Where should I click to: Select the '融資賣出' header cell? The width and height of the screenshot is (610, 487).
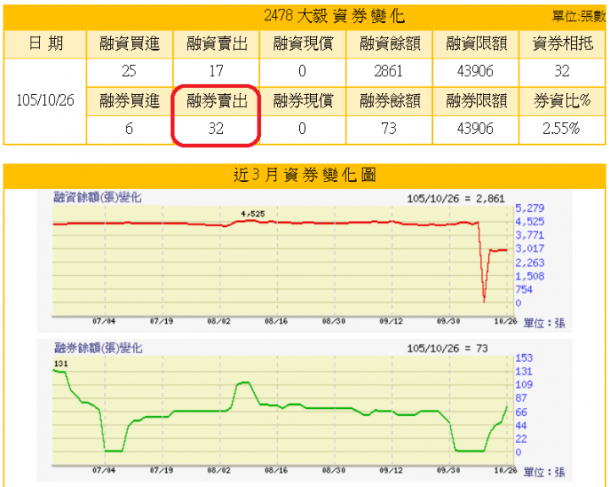point(216,43)
